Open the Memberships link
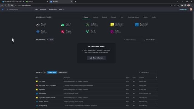The image size is (194, 109). click(x=52, y=9)
